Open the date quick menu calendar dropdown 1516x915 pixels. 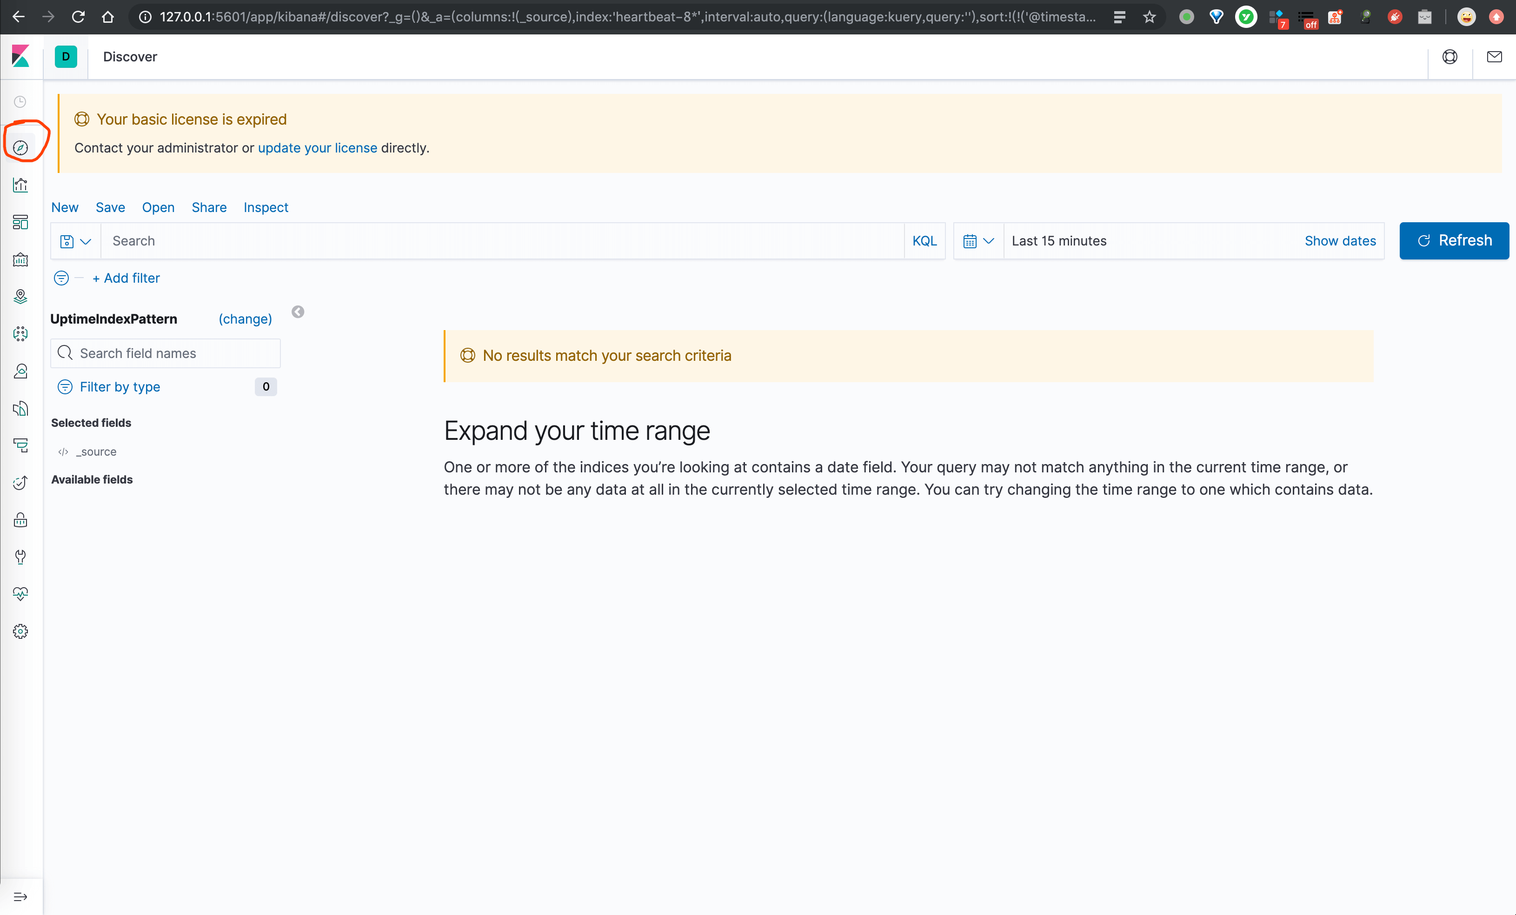pyautogui.click(x=978, y=241)
